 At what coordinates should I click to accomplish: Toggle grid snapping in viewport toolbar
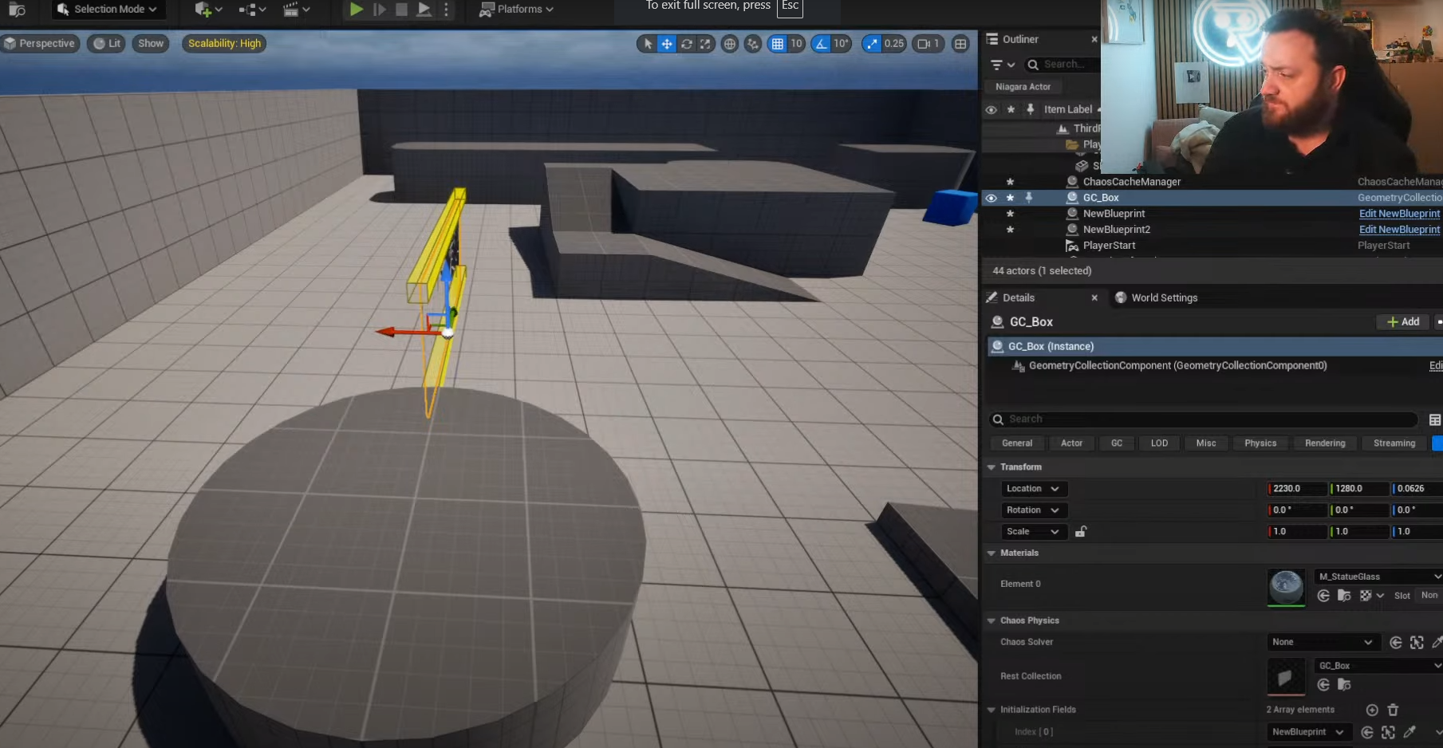pos(777,44)
